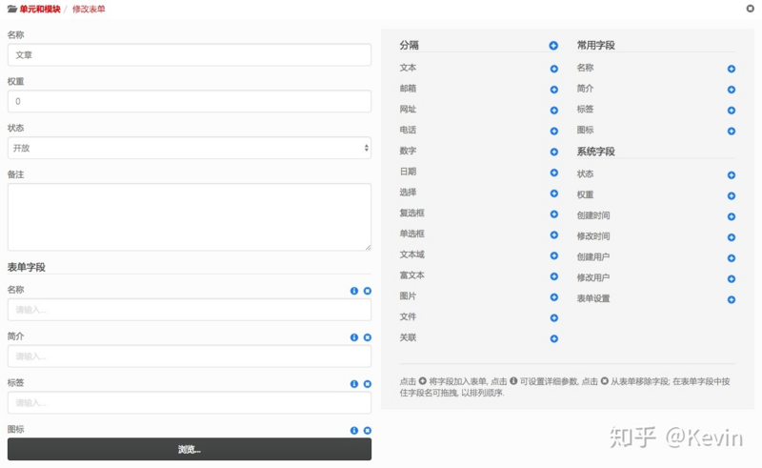The width and height of the screenshot is (762, 468).
Task: Remove the 名称 form field
Action: (368, 291)
